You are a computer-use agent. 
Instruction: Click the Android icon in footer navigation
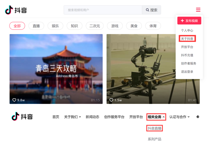coord(198,117)
